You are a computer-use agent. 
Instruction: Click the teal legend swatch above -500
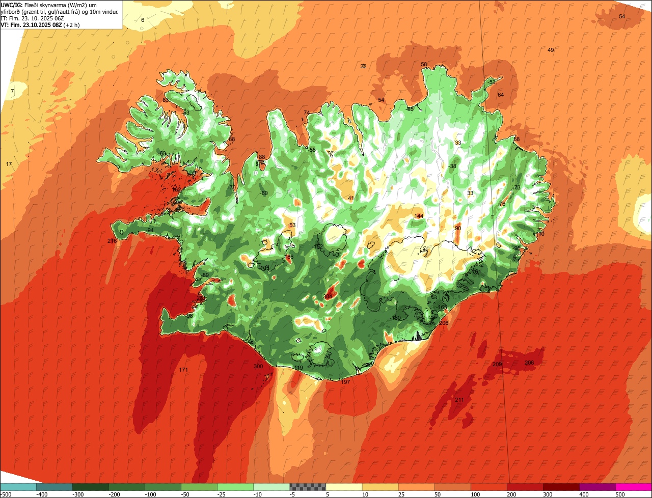coord(18,487)
